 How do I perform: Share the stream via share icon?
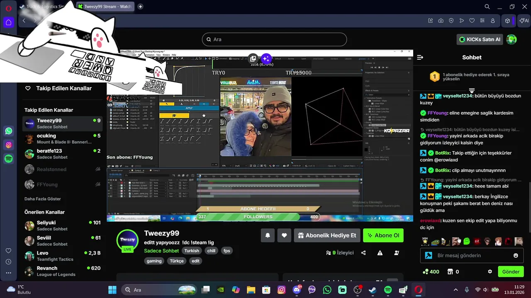coord(363,253)
